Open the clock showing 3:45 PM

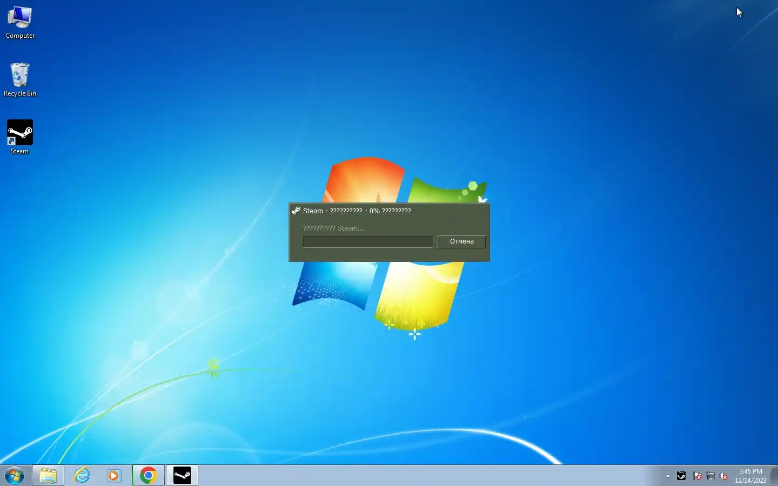click(x=750, y=476)
